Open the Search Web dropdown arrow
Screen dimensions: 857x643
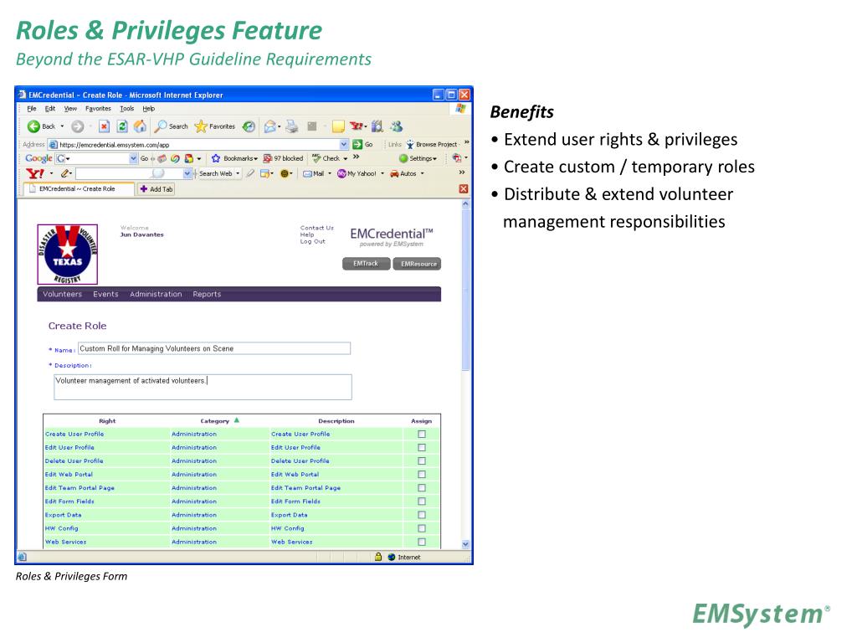coord(238,173)
